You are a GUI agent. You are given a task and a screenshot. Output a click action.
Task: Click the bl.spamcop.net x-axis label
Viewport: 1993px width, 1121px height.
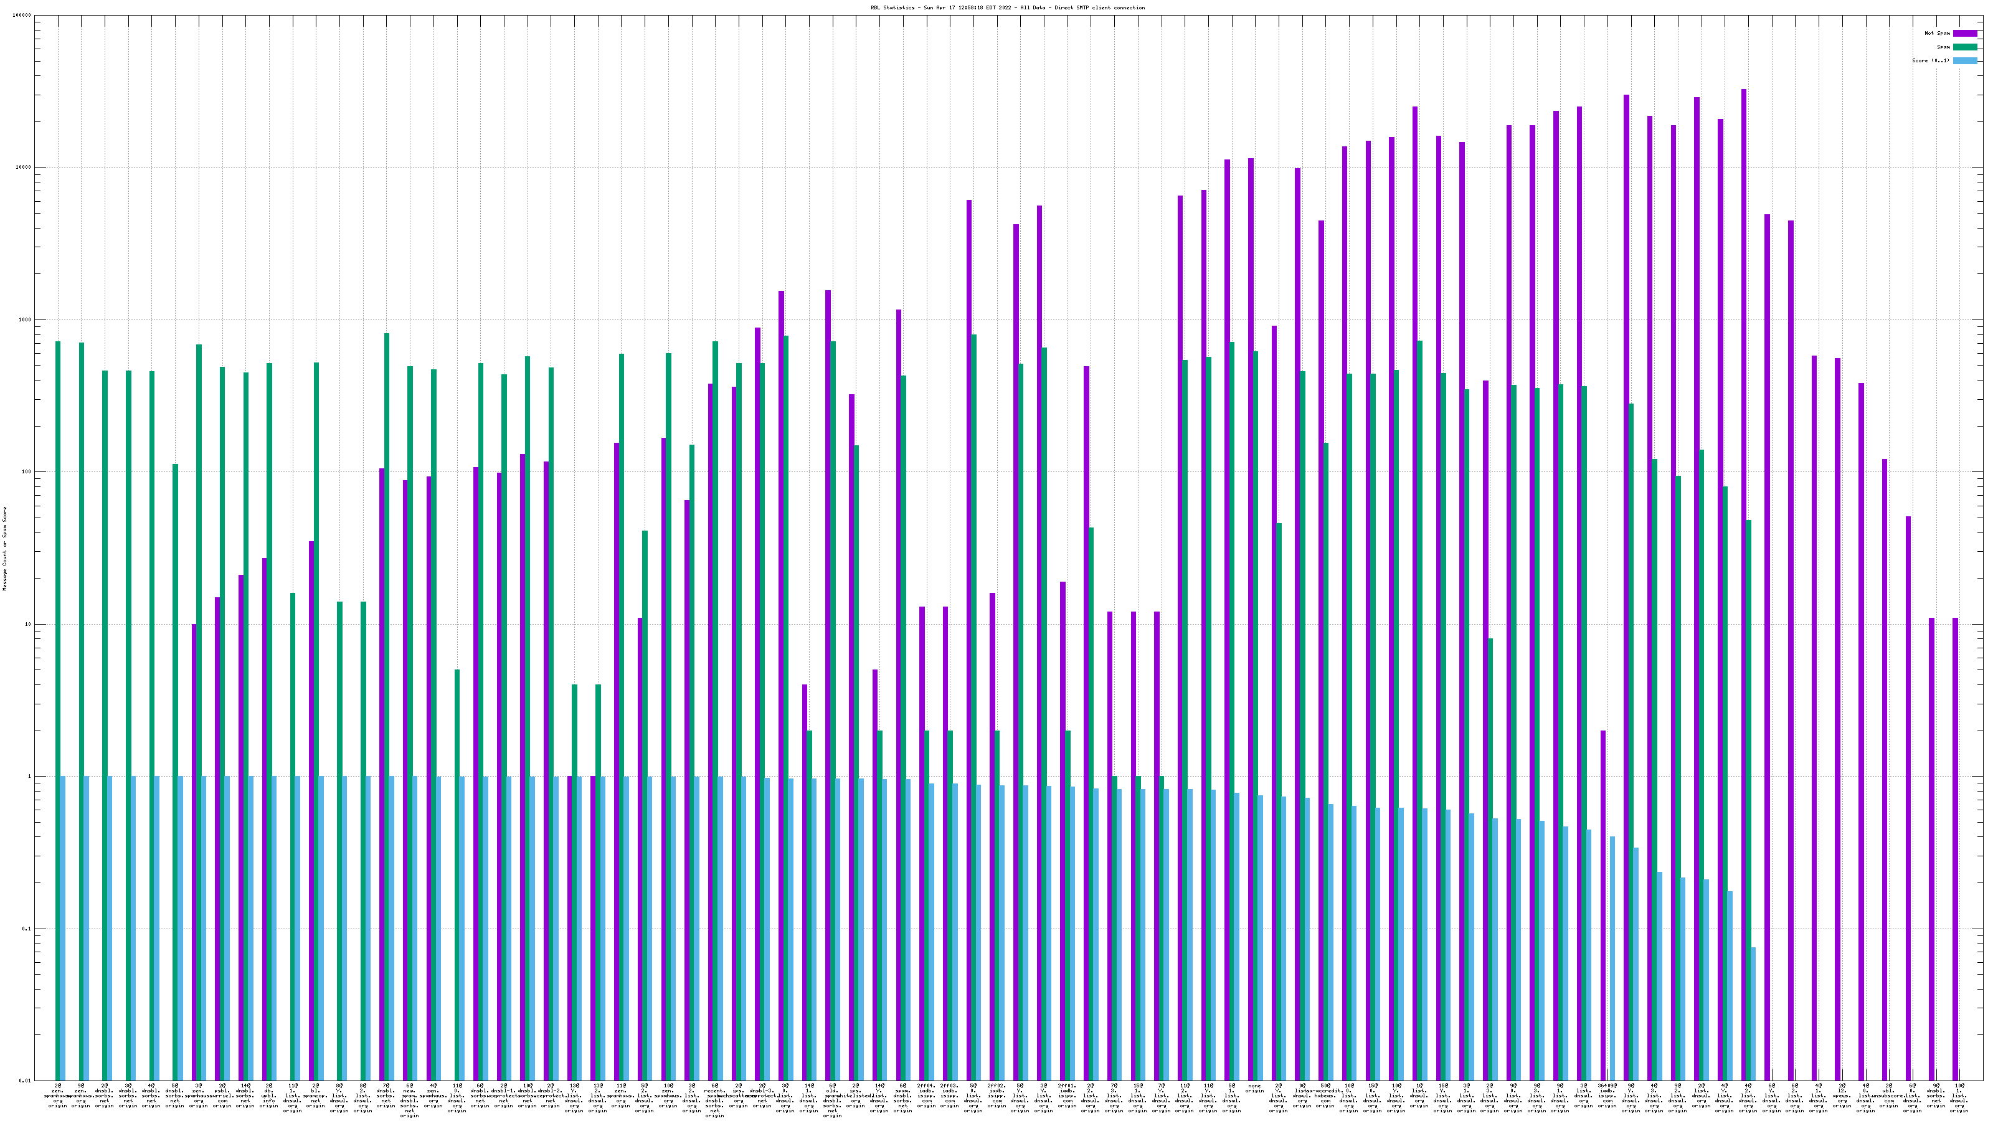point(316,1095)
